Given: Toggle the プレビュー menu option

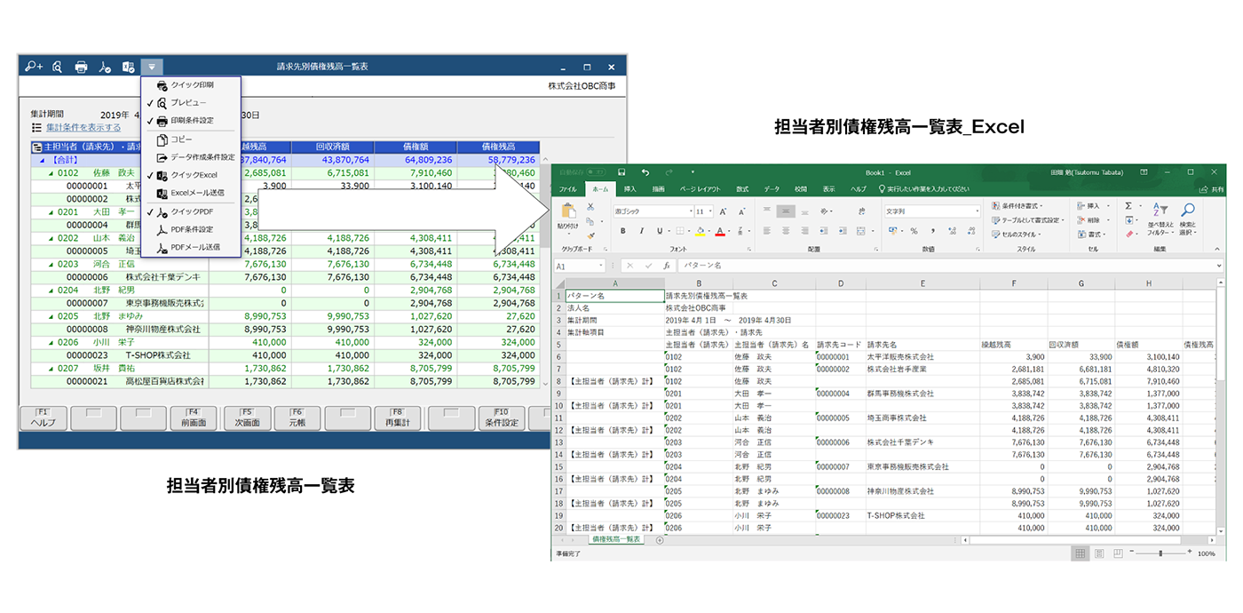Looking at the screenshot, I should pyautogui.click(x=191, y=103).
